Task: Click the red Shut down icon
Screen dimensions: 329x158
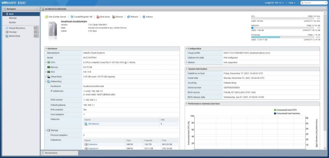Action: 98,17
